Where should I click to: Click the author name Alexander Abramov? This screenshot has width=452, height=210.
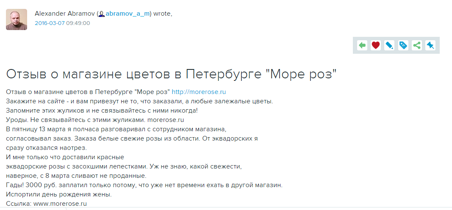coord(65,14)
